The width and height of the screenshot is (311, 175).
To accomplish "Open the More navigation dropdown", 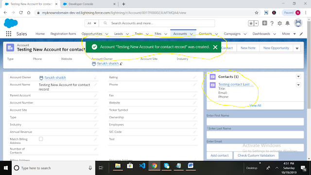I will 289,34.
